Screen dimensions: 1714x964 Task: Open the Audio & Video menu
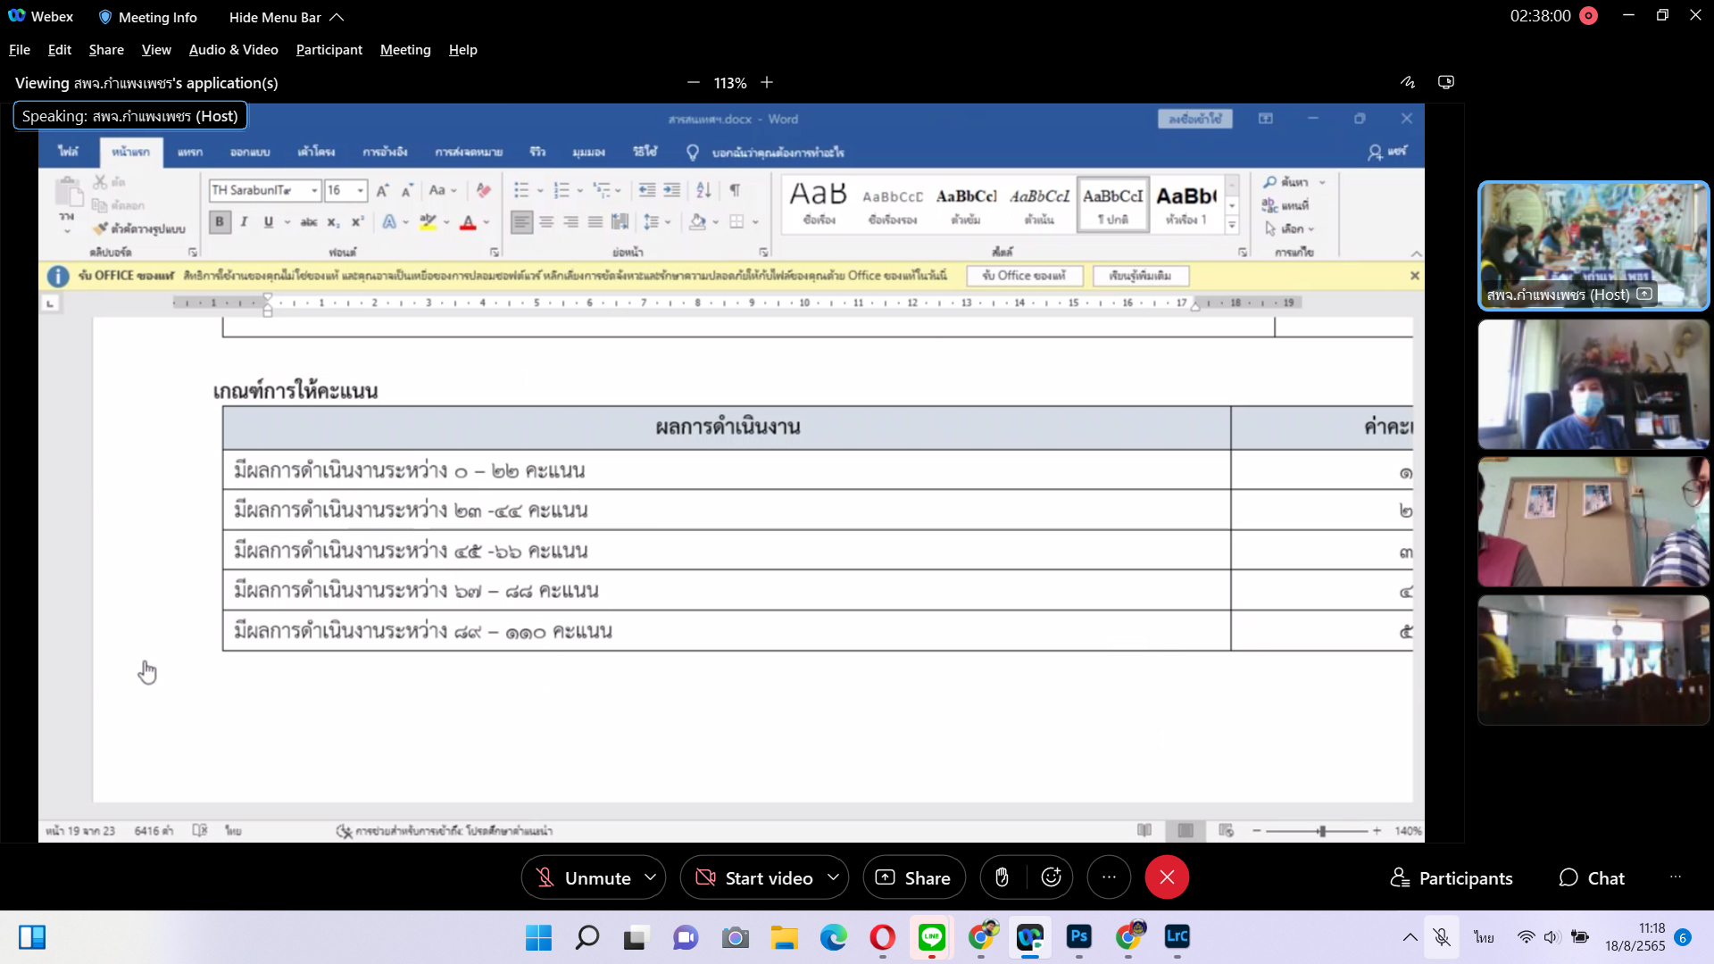click(234, 50)
